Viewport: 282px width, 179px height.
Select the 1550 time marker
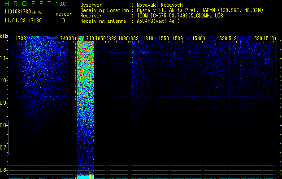(x=164, y=38)
